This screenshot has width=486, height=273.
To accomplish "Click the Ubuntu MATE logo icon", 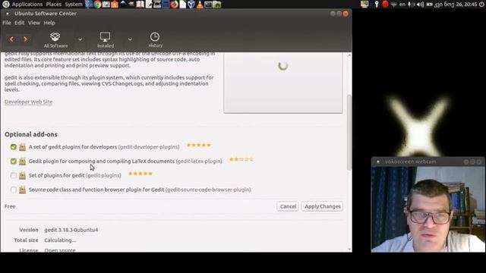I will [6, 5].
